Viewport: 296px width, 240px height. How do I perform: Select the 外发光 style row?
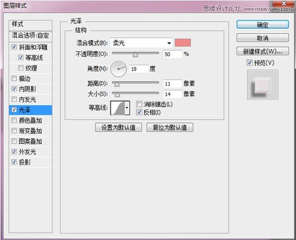pyautogui.click(x=30, y=151)
